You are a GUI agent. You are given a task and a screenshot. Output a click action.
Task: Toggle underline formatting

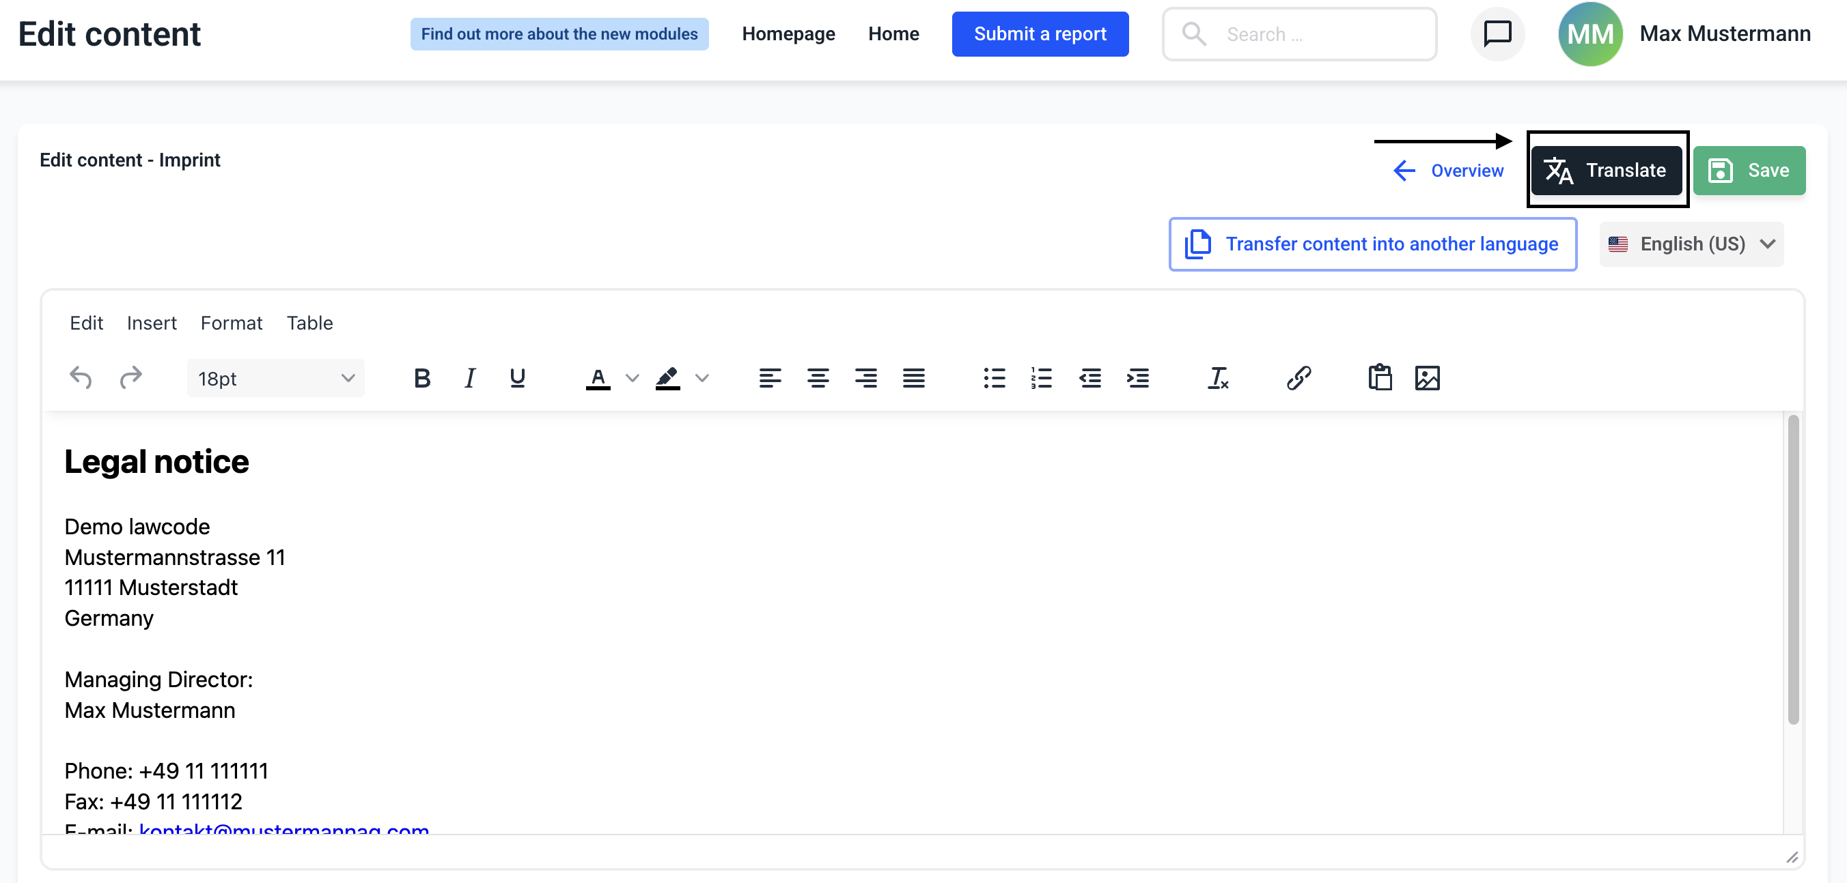tap(517, 377)
